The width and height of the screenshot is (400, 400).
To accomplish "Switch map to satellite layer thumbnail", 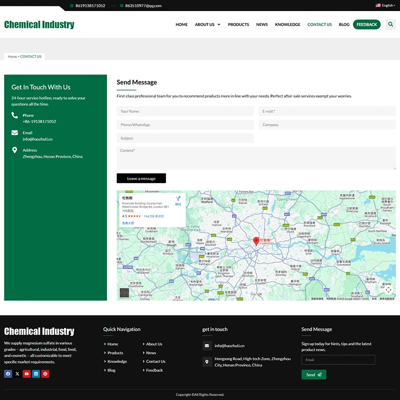I will point(124,293).
